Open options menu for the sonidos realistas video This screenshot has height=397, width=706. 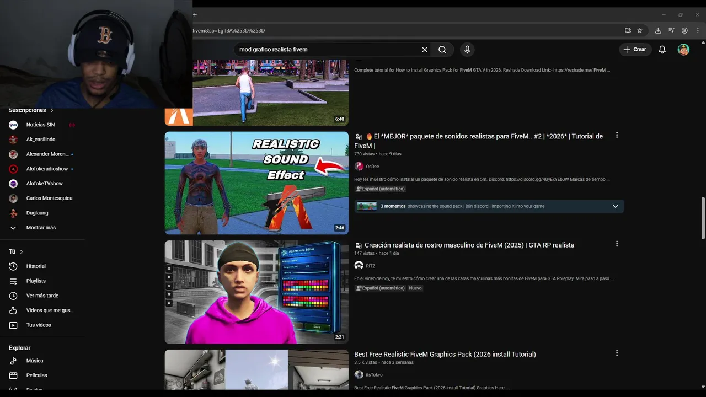pyautogui.click(x=617, y=135)
